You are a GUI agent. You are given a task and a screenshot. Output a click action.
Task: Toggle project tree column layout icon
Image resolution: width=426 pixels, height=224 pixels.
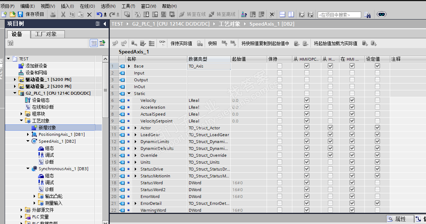(x=98, y=24)
